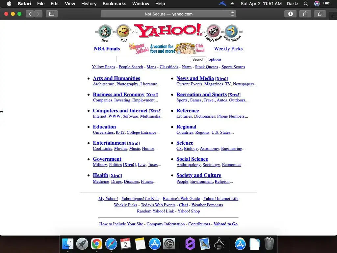Show the Safari sidebar

pos(52,14)
